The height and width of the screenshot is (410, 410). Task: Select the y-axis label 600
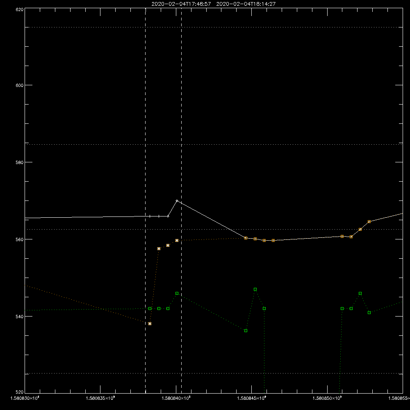pyautogui.click(x=20, y=85)
